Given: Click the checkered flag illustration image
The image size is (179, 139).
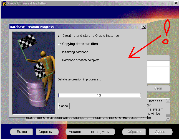Looking at the screenshot, I should (34, 73).
